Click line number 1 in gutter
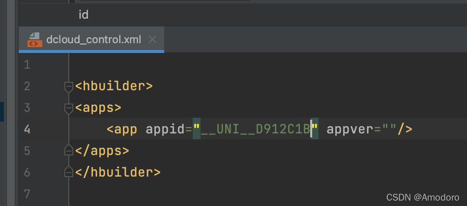 pos(27,65)
